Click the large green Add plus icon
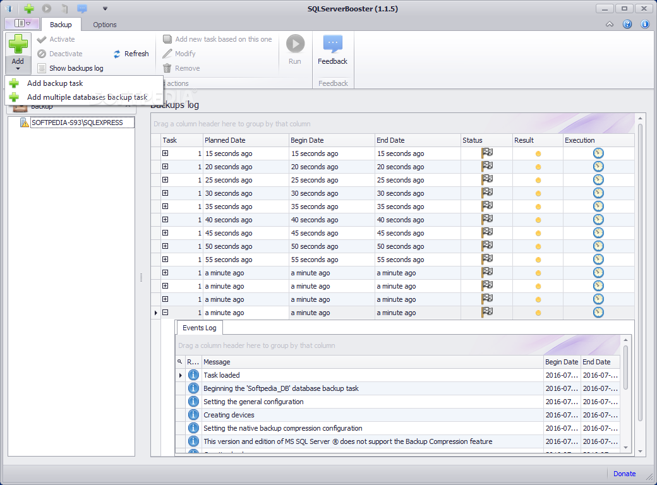The width and height of the screenshot is (657, 485). point(18,44)
